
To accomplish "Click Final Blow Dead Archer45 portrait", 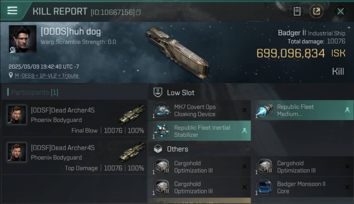I will (x=17, y=115).
